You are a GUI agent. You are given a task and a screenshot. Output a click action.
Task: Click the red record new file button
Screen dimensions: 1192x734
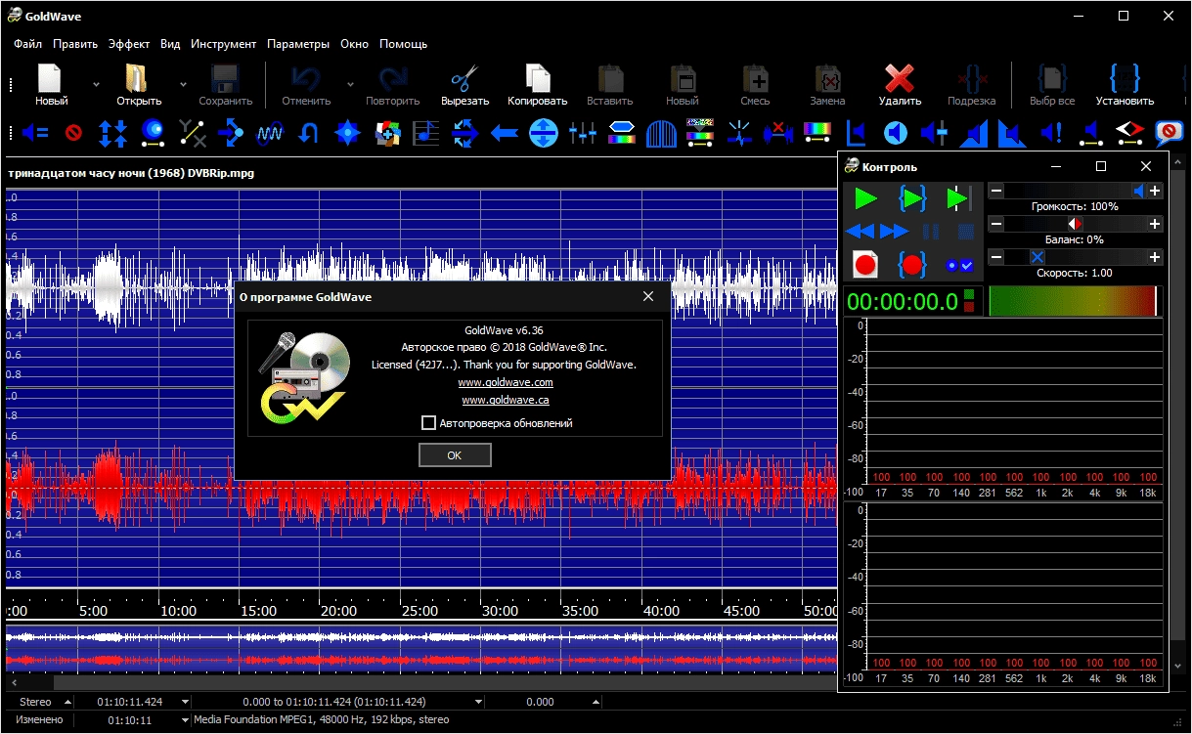865,264
